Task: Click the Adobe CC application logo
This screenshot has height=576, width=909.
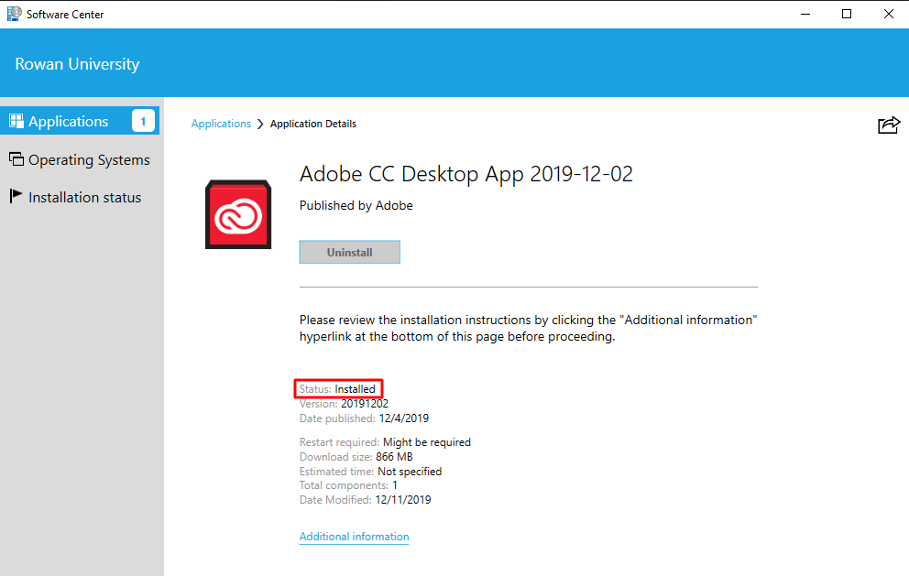Action: point(238,214)
